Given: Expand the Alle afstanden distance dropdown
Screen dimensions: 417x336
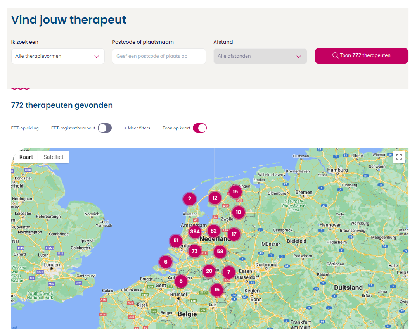Looking at the screenshot, I should tap(260, 56).
